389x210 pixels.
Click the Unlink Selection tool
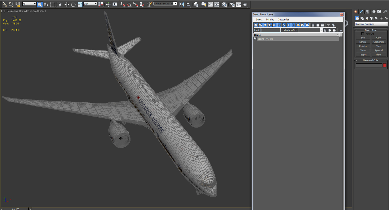pos(11,4)
